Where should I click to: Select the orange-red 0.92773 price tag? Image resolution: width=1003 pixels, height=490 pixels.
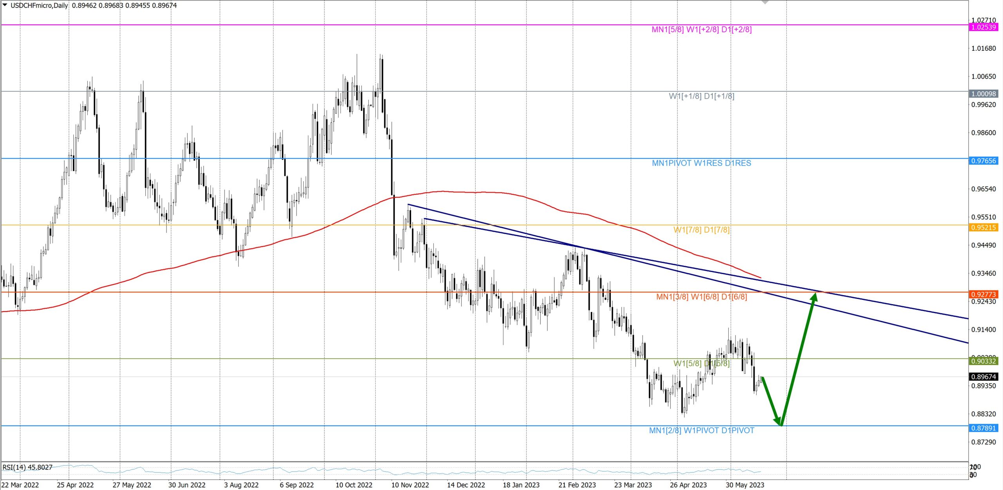(983, 294)
